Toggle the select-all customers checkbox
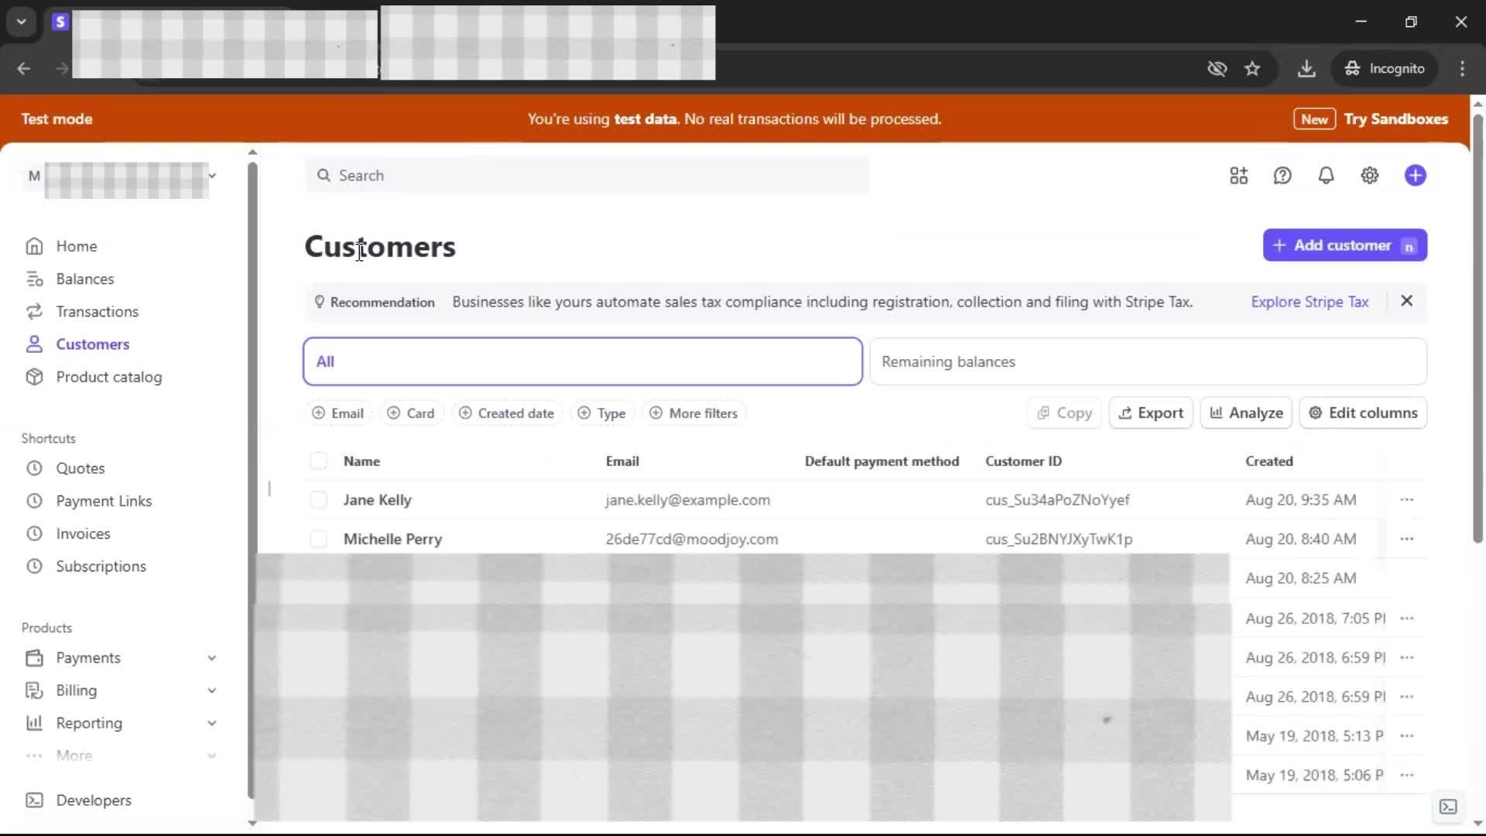This screenshot has height=836, width=1486. [x=318, y=461]
